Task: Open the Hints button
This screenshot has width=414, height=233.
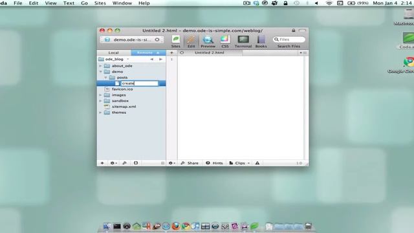Action: pos(214,163)
